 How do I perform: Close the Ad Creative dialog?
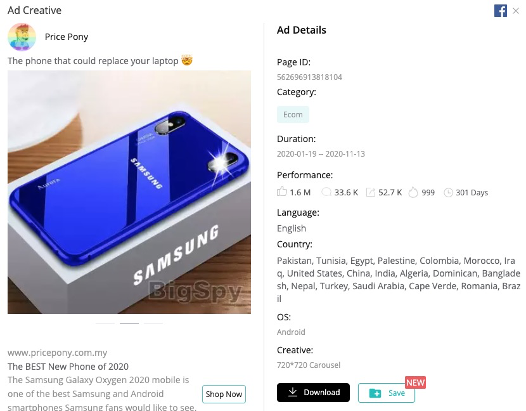point(516,11)
